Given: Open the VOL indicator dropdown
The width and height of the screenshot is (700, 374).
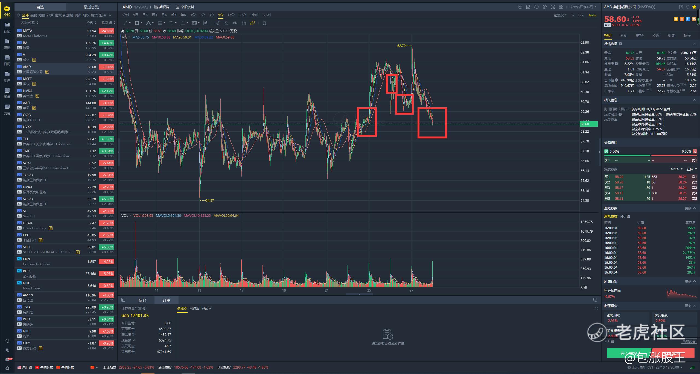Looking at the screenshot, I should point(126,215).
